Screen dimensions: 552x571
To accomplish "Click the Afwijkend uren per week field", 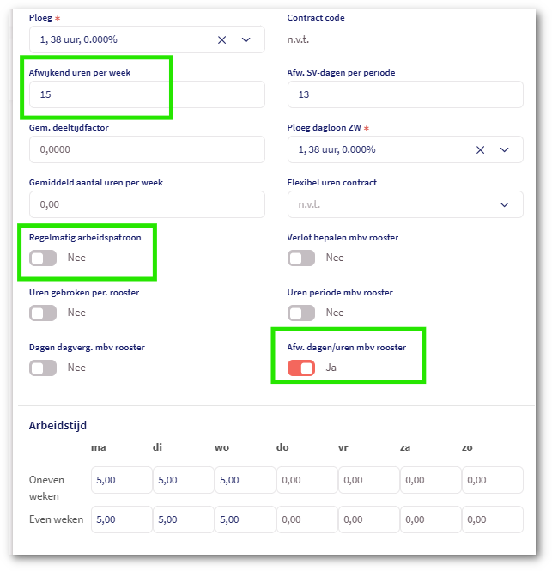I will coord(146,94).
